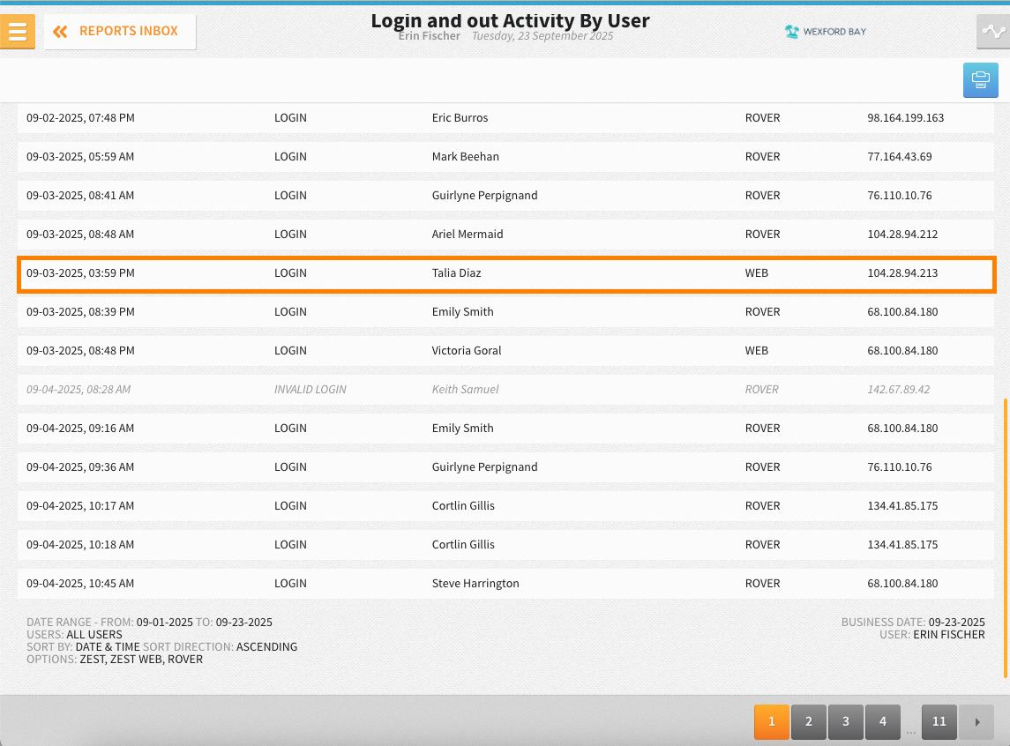Select Victoria Goral name cell
Screen dimensions: 1010x746
pos(467,351)
